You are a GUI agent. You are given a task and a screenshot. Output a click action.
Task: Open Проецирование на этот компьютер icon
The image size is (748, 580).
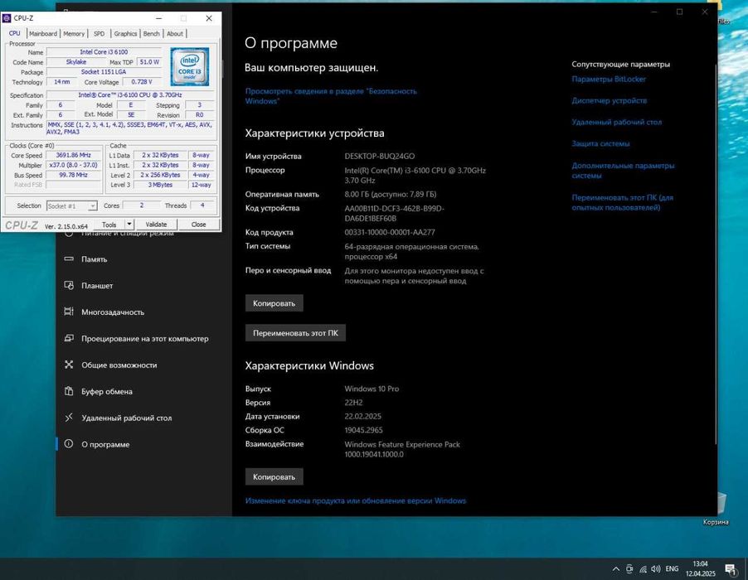click(69, 338)
